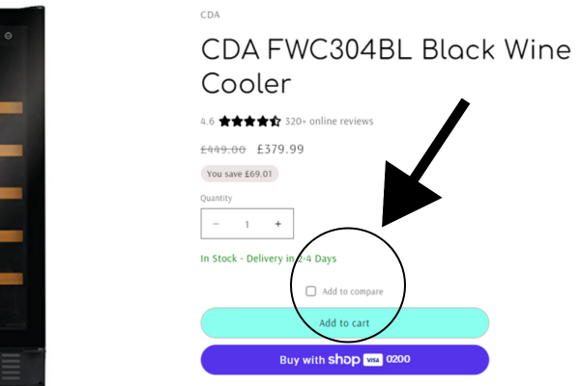Tick the Add to compare checkbox

point(310,290)
